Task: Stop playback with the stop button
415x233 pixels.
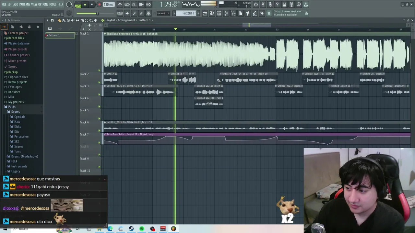Action: coord(92,5)
